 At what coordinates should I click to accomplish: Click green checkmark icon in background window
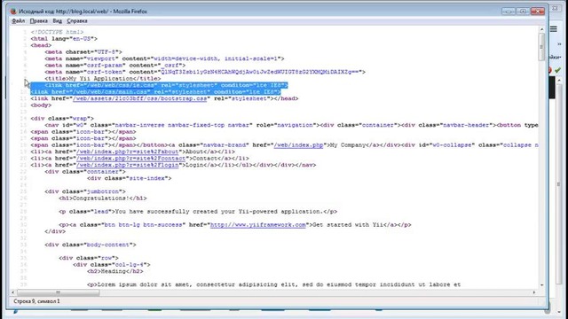coord(557,70)
